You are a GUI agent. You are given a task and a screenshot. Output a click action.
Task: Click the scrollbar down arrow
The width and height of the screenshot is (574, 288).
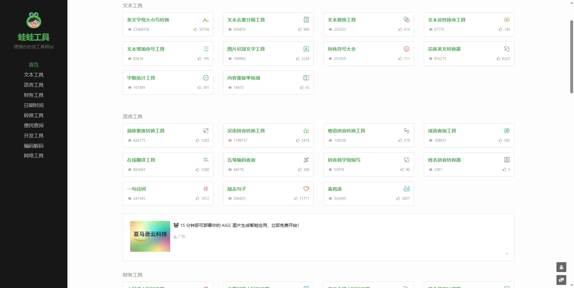coord(572,285)
